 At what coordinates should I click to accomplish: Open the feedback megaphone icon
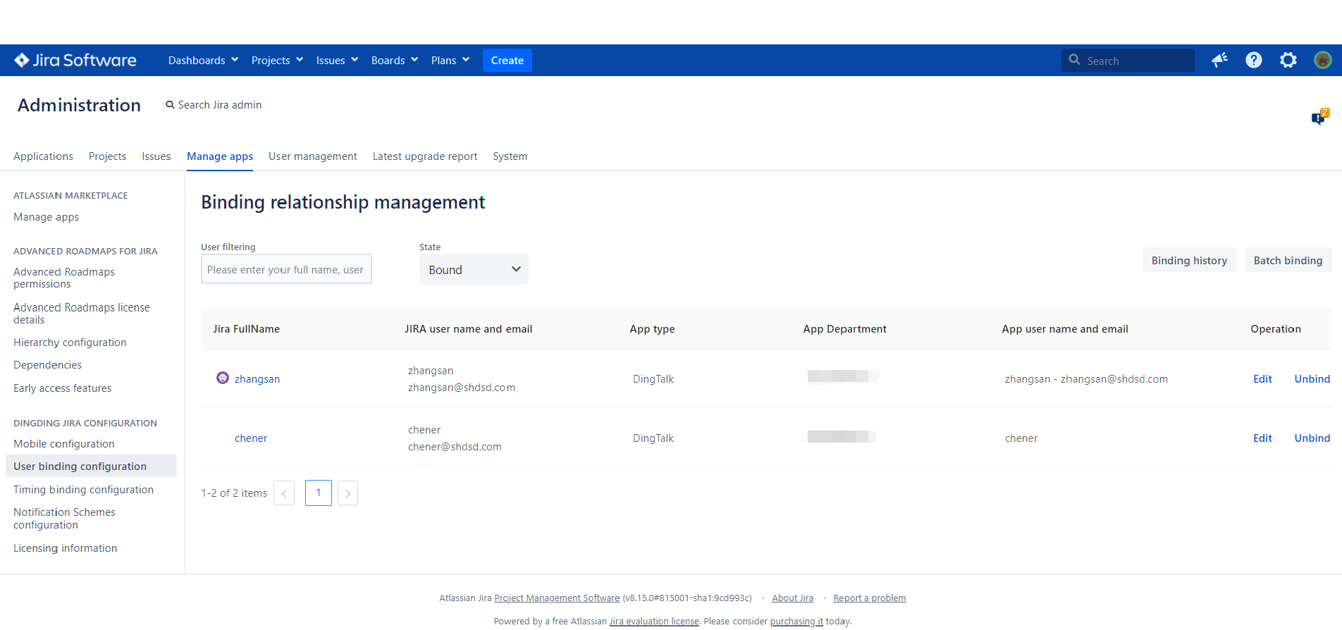pos(1219,61)
